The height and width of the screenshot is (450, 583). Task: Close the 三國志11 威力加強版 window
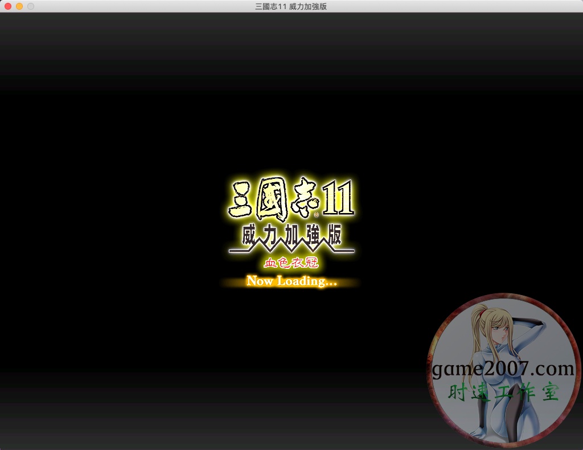tap(8, 6)
